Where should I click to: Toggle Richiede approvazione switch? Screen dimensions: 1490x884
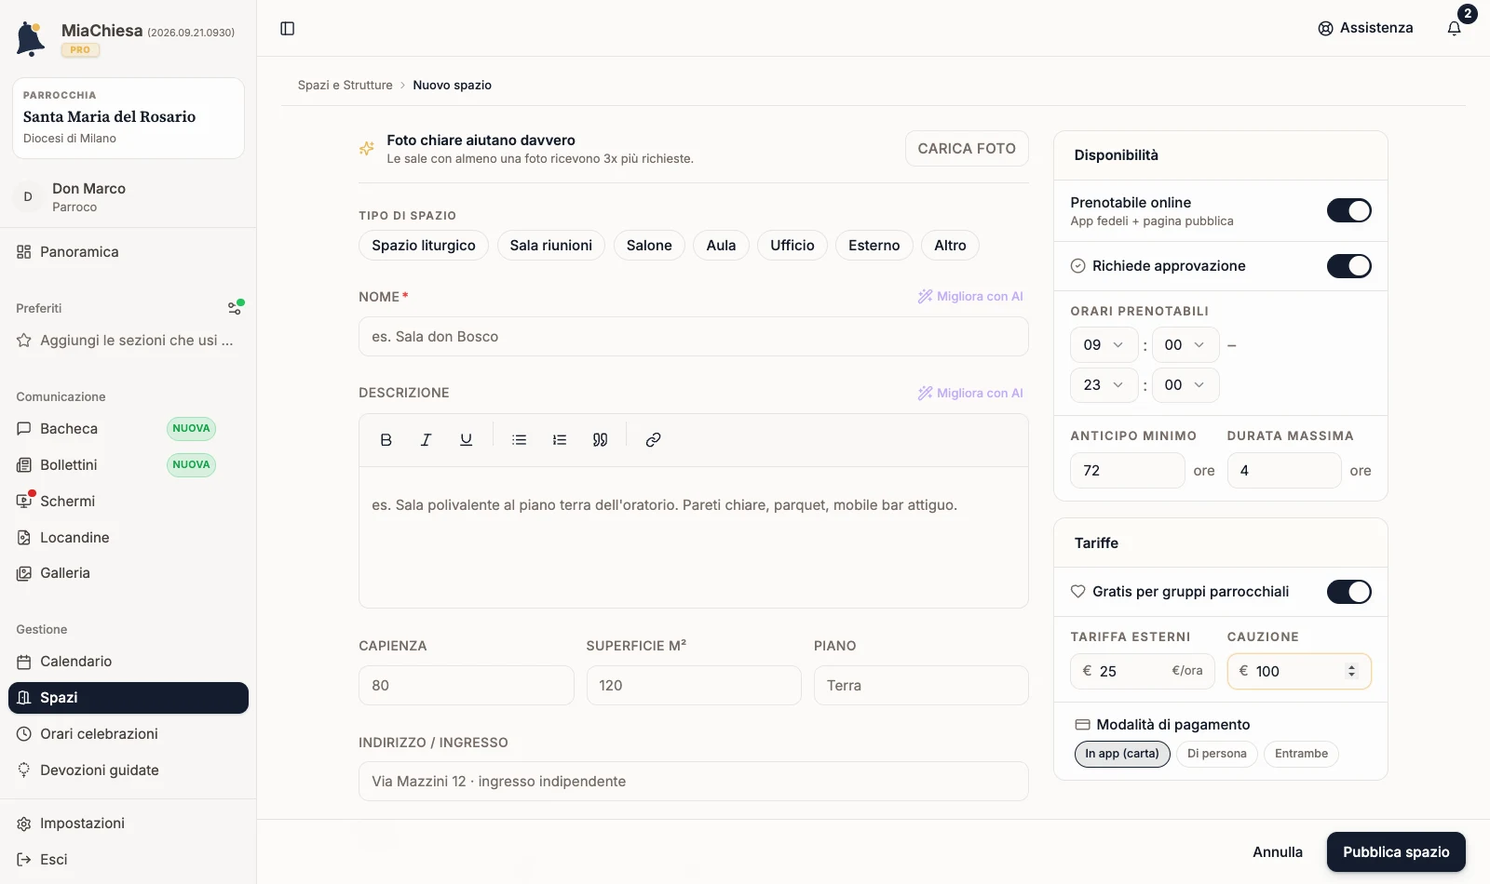tap(1348, 266)
